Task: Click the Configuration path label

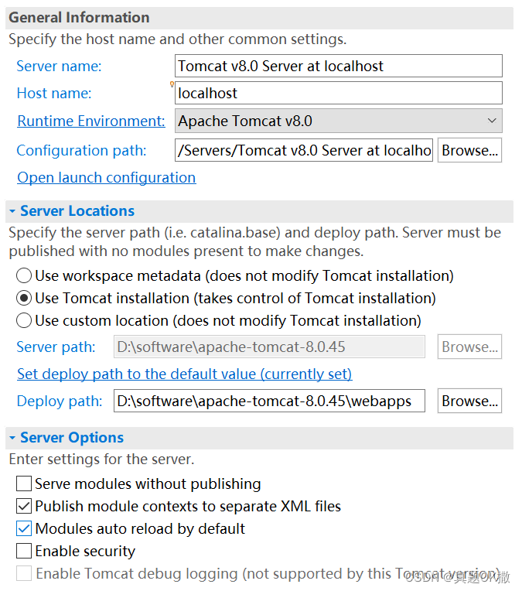Action: pos(81,150)
